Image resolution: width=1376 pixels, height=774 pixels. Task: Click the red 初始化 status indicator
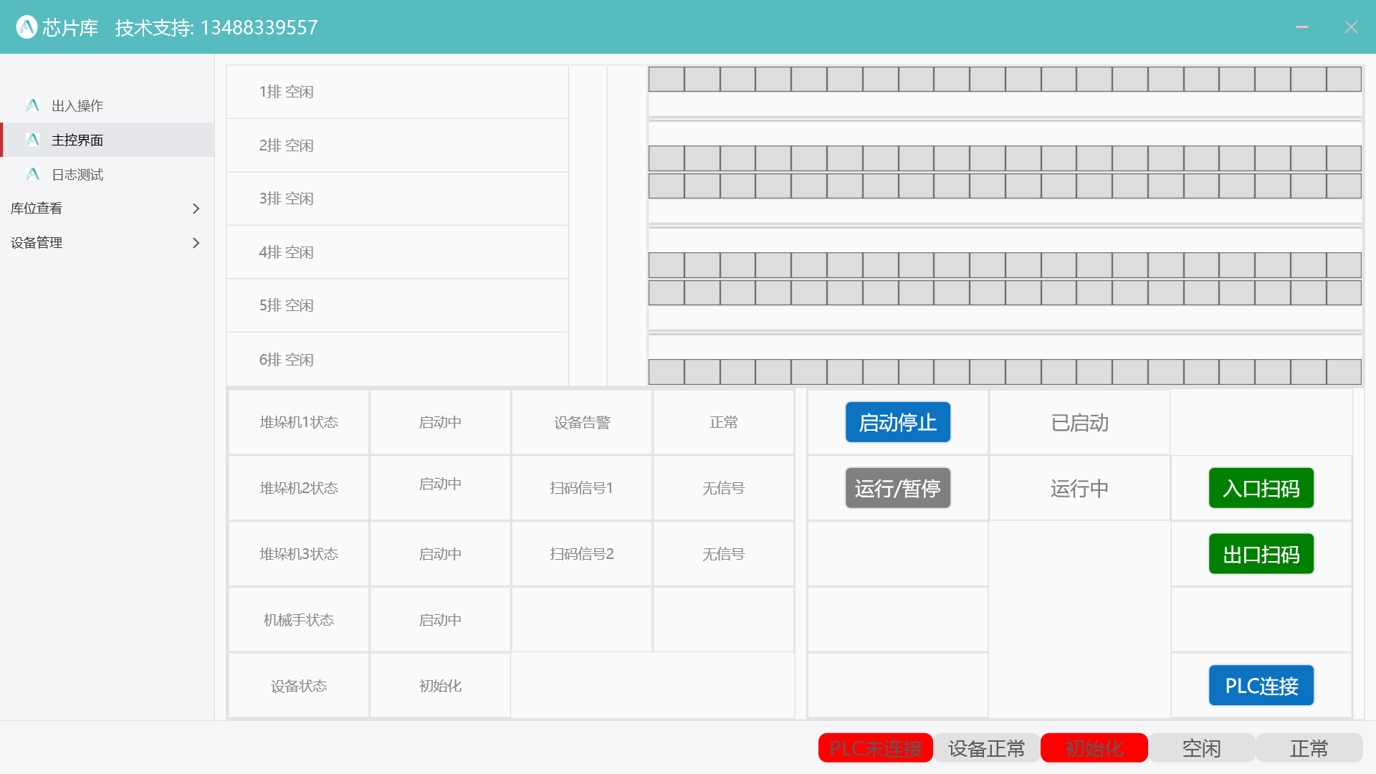click(x=1094, y=747)
